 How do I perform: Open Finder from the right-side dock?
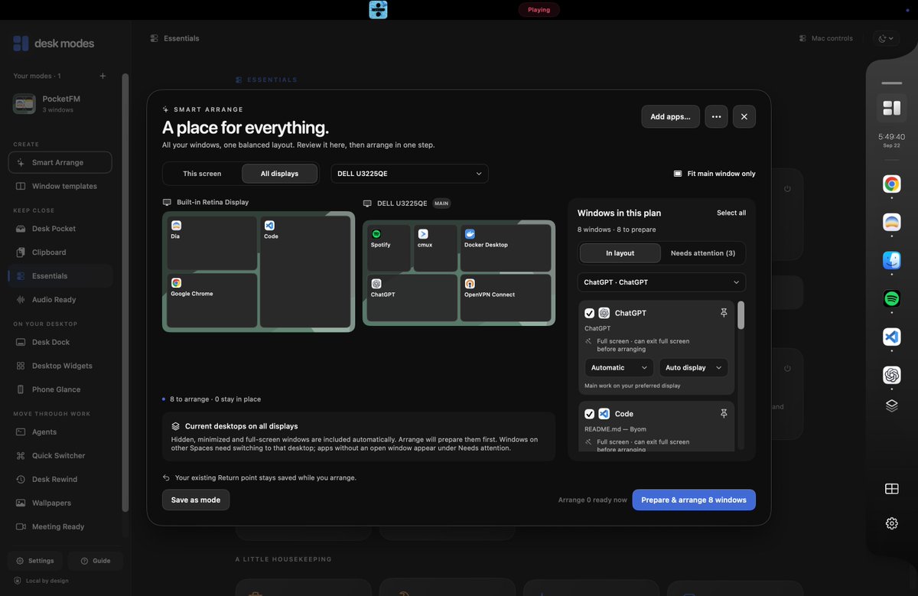891,260
